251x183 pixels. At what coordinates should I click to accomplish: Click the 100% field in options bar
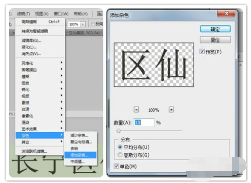tap(74, 24)
